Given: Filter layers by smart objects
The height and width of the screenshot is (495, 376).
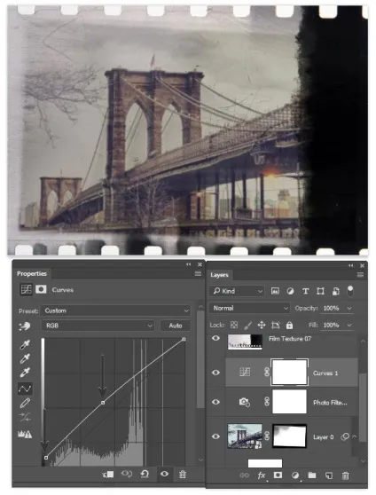Looking at the screenshot, I should (x=336, y=291).
